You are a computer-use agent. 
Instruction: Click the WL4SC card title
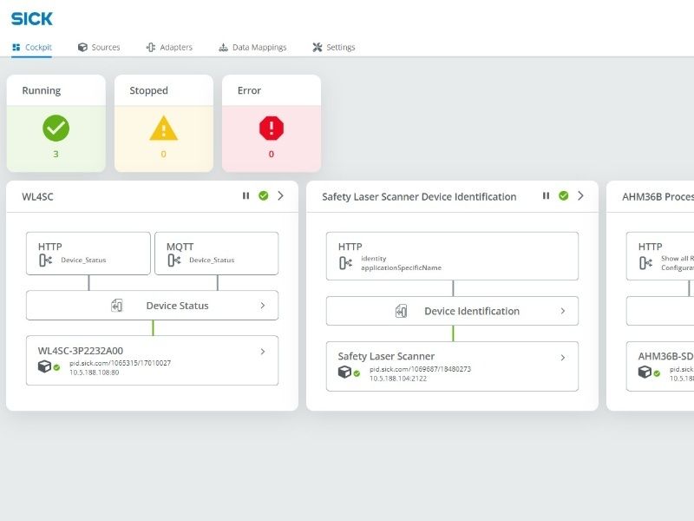37,197
